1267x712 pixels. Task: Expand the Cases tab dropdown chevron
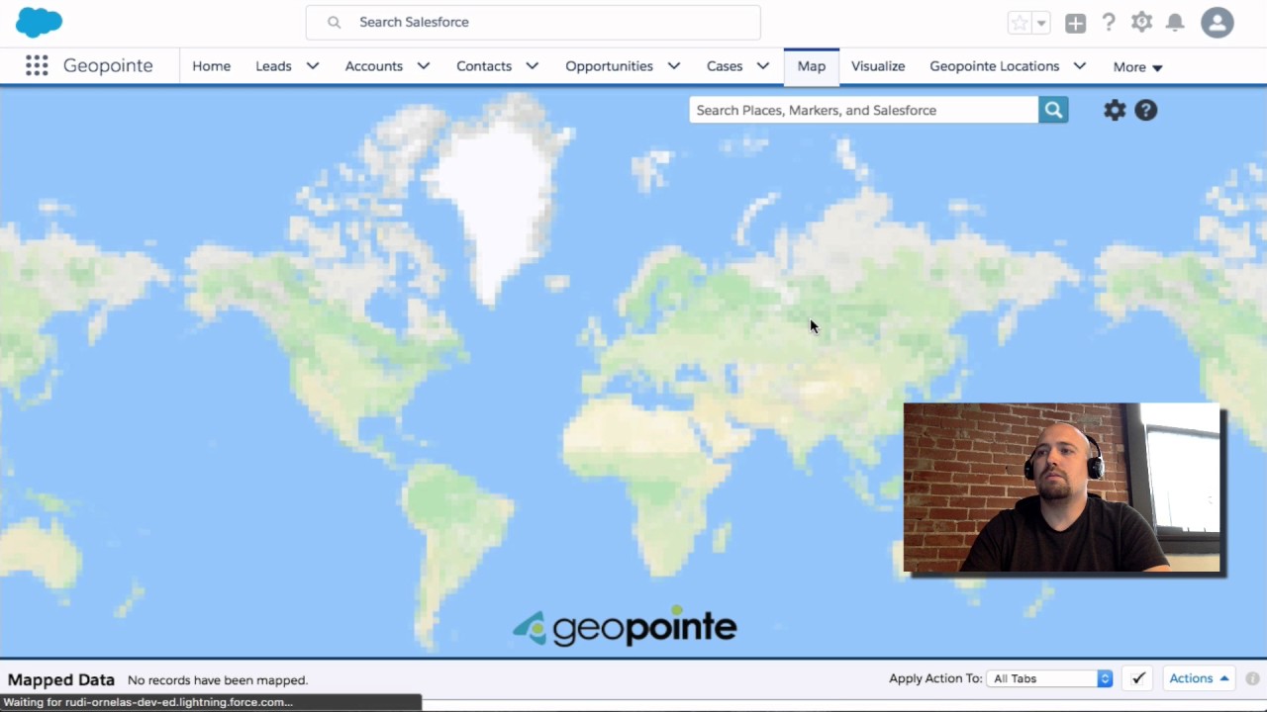tap(763, 66)
